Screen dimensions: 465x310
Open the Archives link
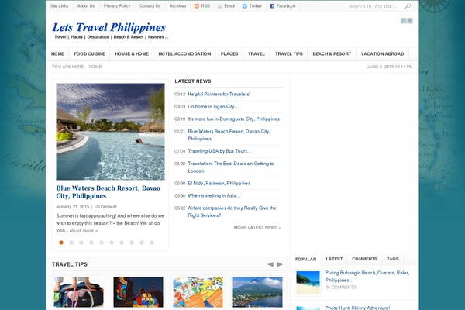[177, 6]
